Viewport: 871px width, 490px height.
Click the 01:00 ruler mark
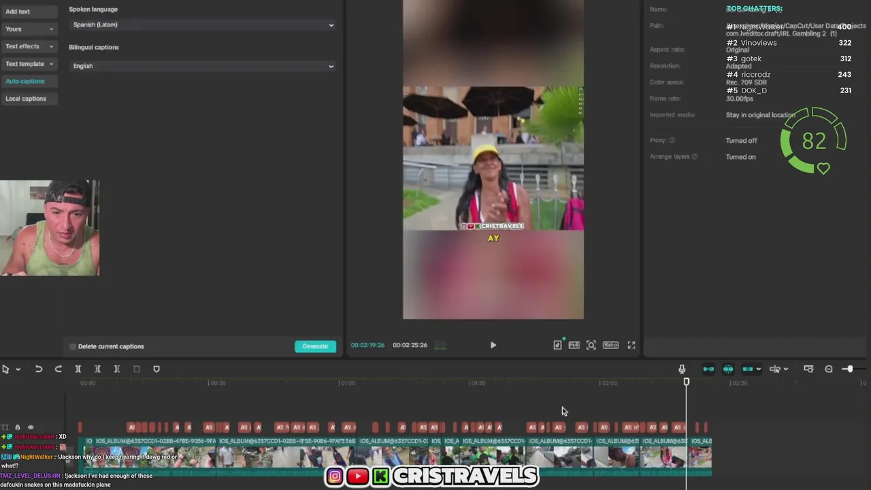(347, 383)
